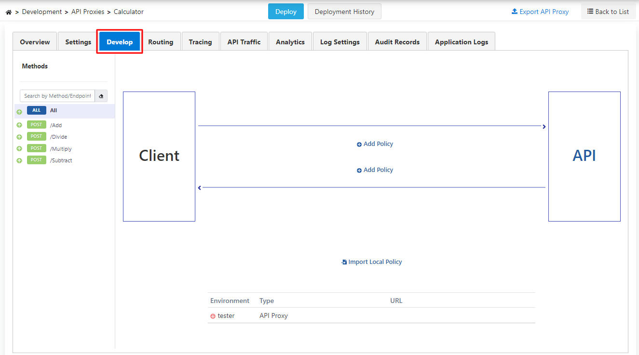Click green arrow icon next to /Divide
The height and width of the screenshot is (355, 639).
tap(19, 137)
